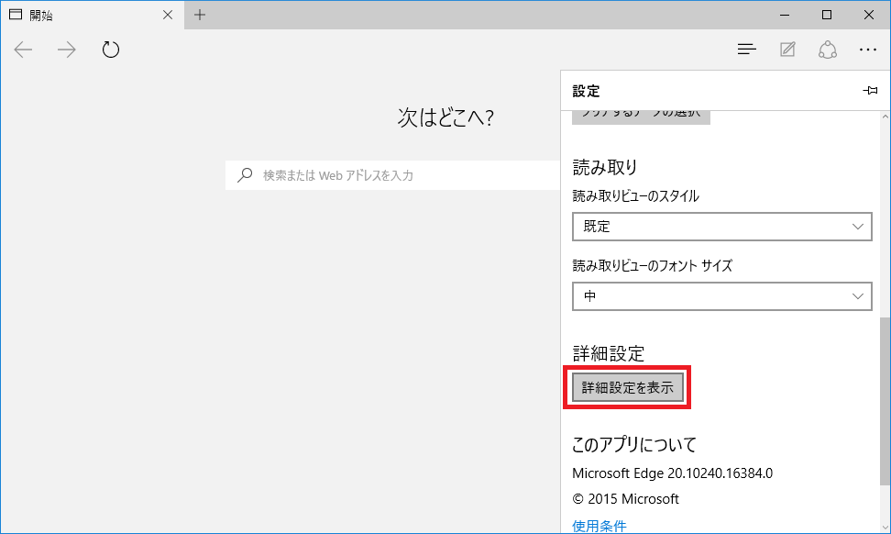Screen dimensions: 891x534
Task: Expand the 読み取りビューのスタイル dropdown
Action: [721, 226]
